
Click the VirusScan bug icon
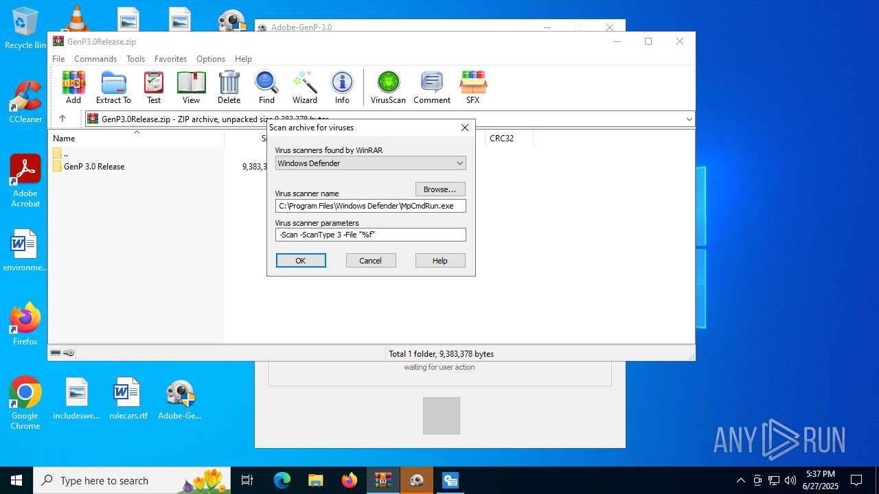(388, 87)
